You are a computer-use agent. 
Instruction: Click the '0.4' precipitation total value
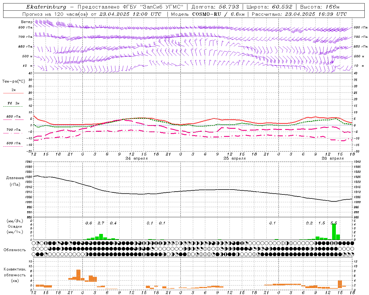click(x=113, y=223)
